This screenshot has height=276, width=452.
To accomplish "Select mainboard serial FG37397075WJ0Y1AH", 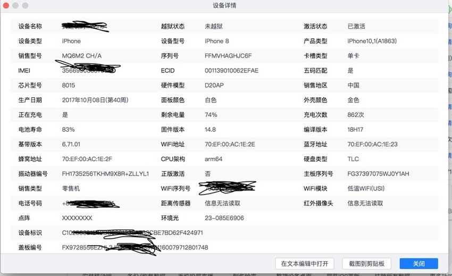I will coord(378,173).
